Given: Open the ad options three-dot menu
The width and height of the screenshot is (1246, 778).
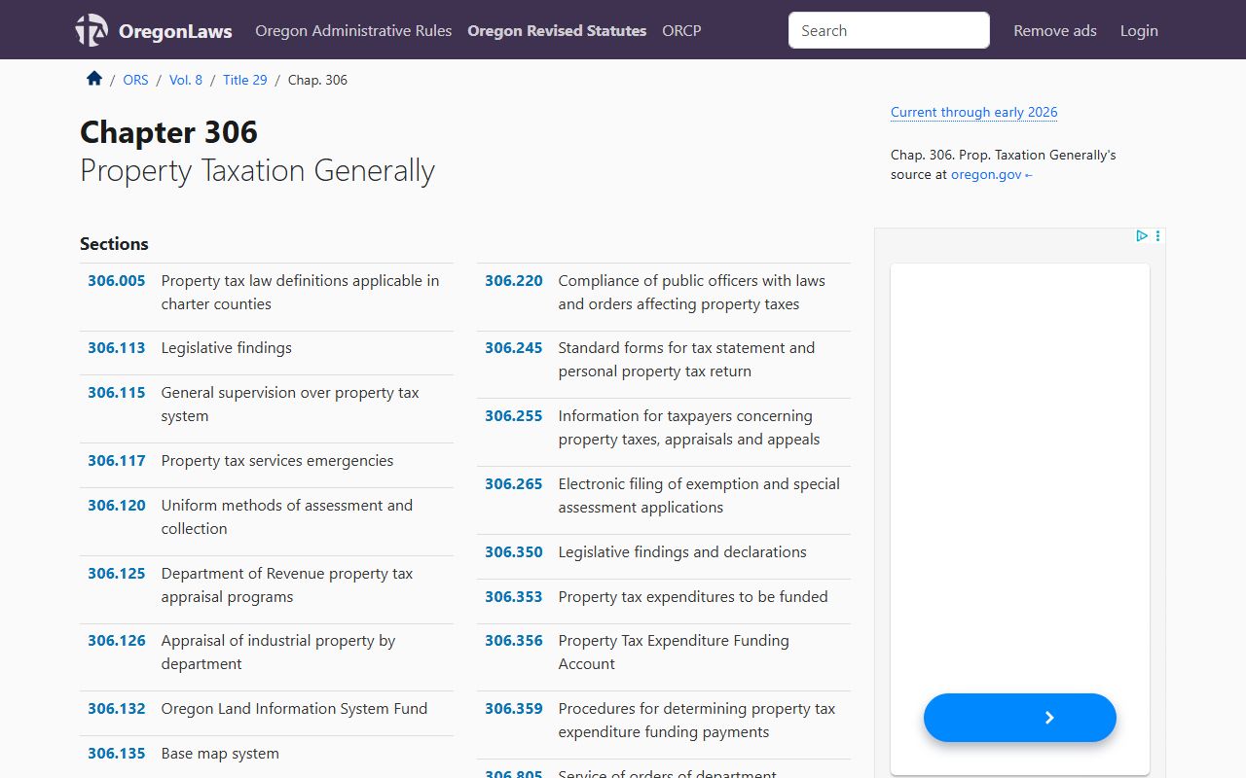Looking at the screenshot, I should tap(1157, 236).
